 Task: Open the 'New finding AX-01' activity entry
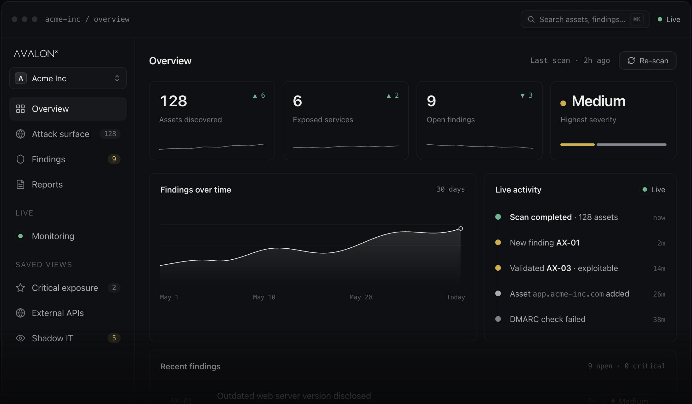[x=580, y=243]
